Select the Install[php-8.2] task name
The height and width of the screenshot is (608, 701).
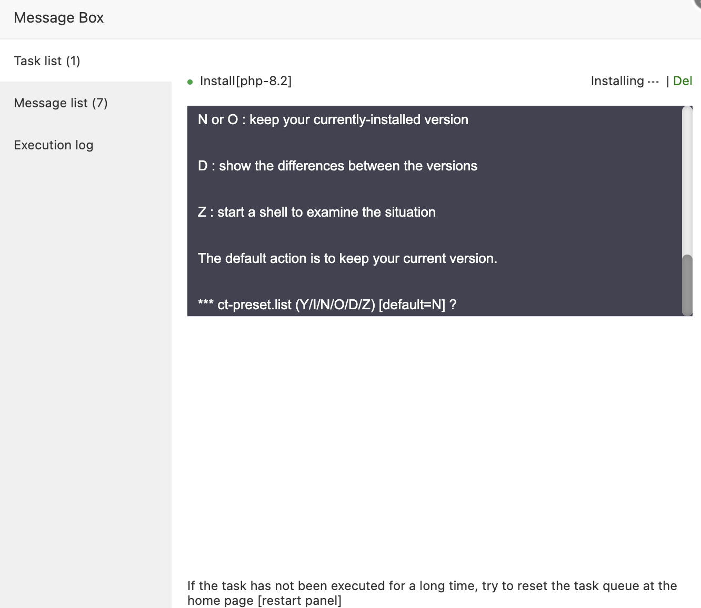[x=246, y=81]
